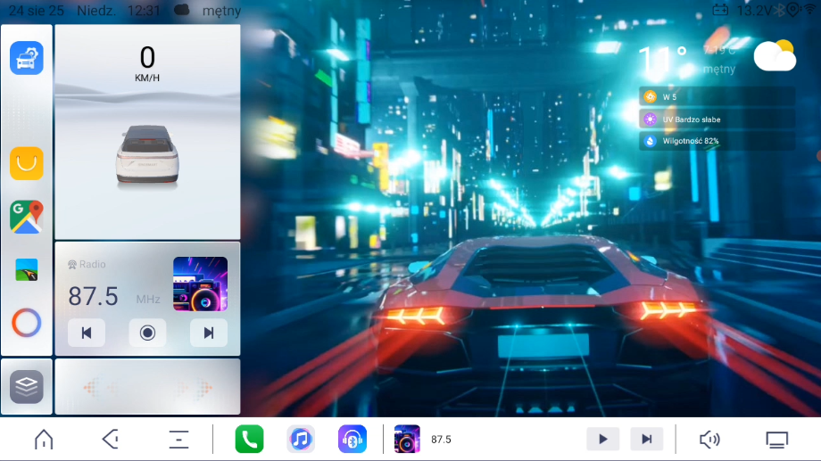Image resolution: width=821 pixels, height=461 pixels.
Task: Open the car settings app in sidebar
Action: click(x=26, y=58)
